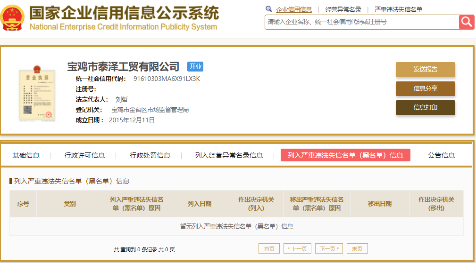Click section heading 列入严重违法失信名单（黑名单）信息
Viewport: 476px width, 263px height.
coord(72,181)
